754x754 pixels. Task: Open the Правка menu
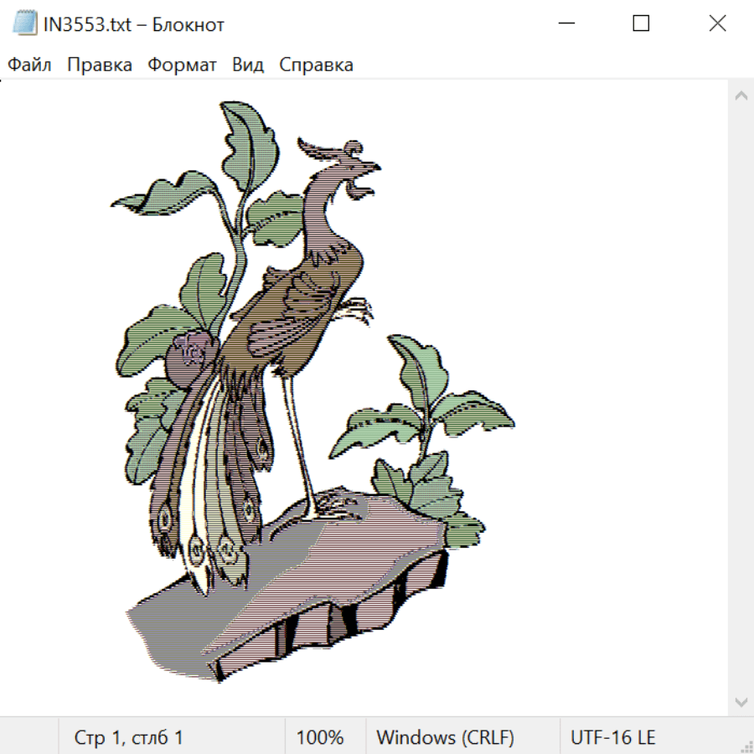pos(100,65)
